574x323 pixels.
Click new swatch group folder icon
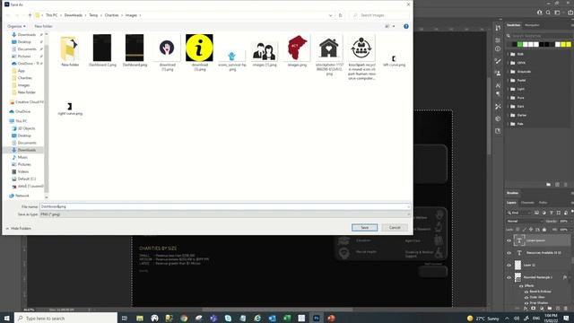(x=548, y=185)
